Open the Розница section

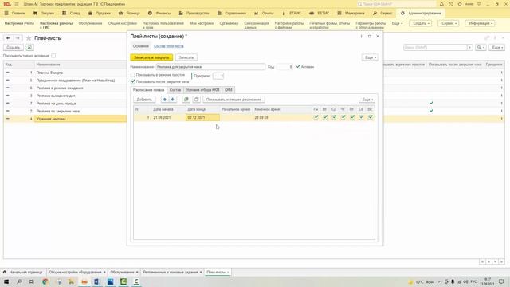tap(129, 14)
